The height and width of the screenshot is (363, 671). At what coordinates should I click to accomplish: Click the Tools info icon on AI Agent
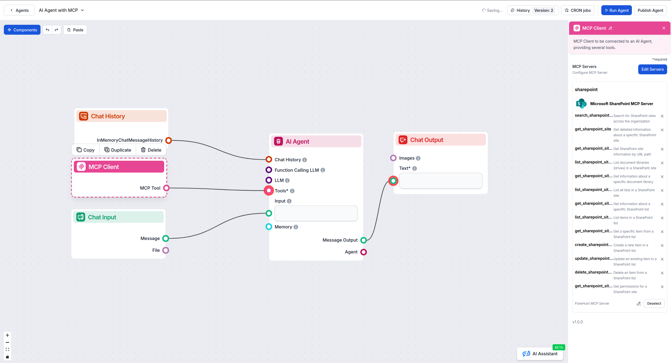point(292,190)
